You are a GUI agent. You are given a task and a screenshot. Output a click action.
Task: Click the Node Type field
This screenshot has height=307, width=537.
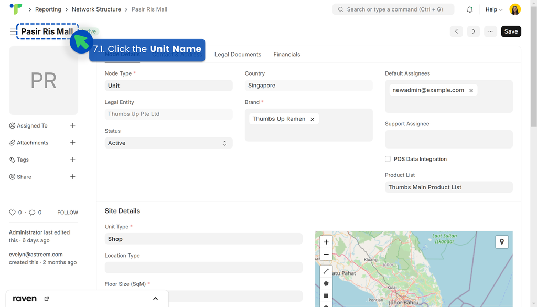[168, 86]
